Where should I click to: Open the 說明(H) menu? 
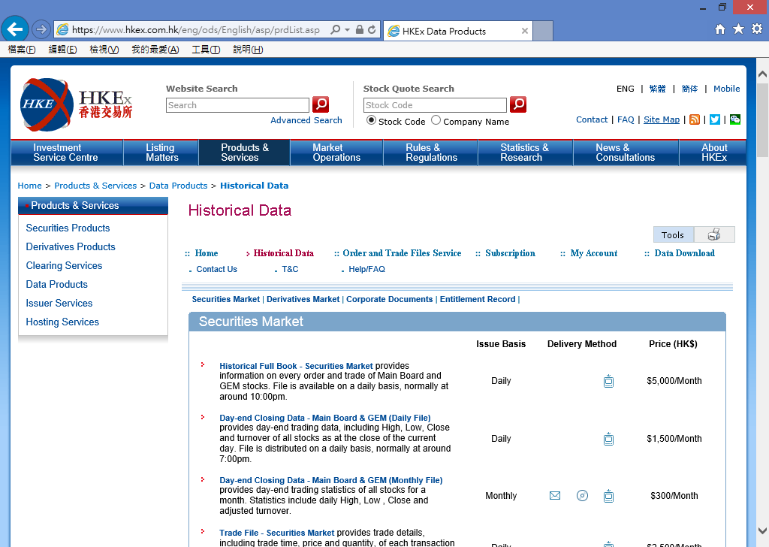[x=248, y=50]
